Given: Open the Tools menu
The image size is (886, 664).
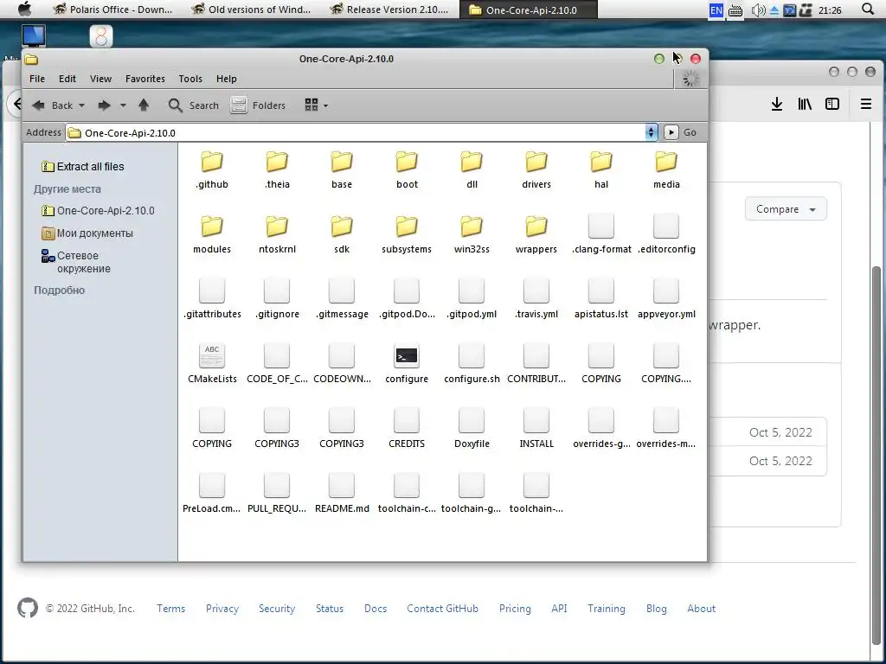Looking at the screenshot, I should [190, 79].
